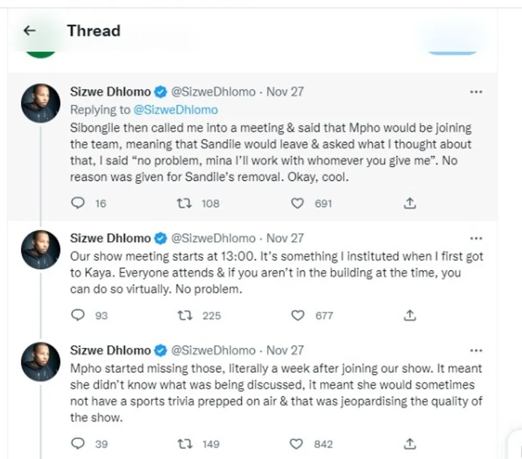Open the @SizweDhlomo link after Replying to

176,110
